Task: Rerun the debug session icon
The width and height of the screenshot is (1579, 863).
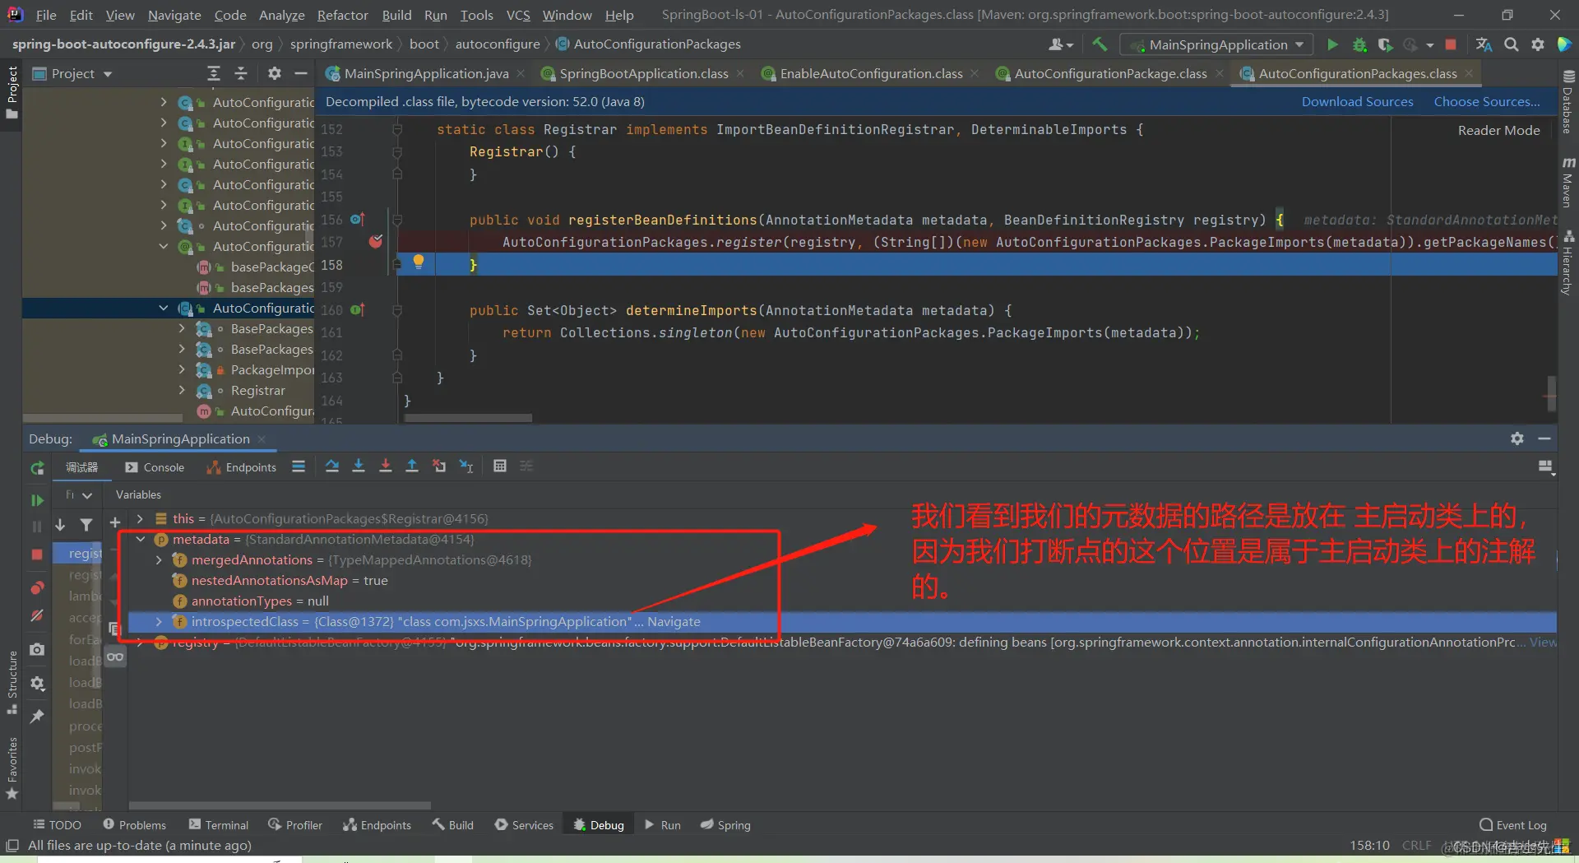Action: 37,468
